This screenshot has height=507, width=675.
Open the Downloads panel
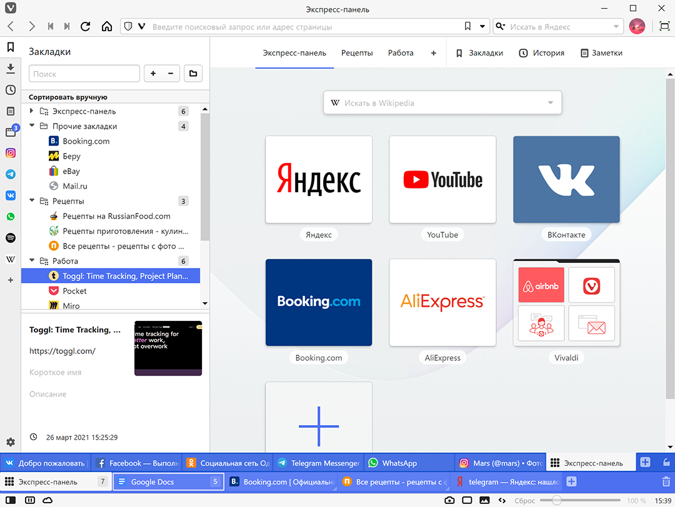(x=11, y=69)
